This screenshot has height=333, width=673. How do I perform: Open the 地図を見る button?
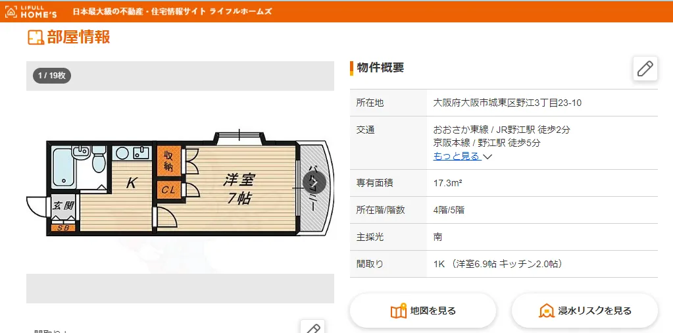pos(423,311)
